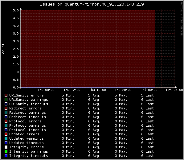Click the Thu 12:00 time axis label

coord(72,90)
